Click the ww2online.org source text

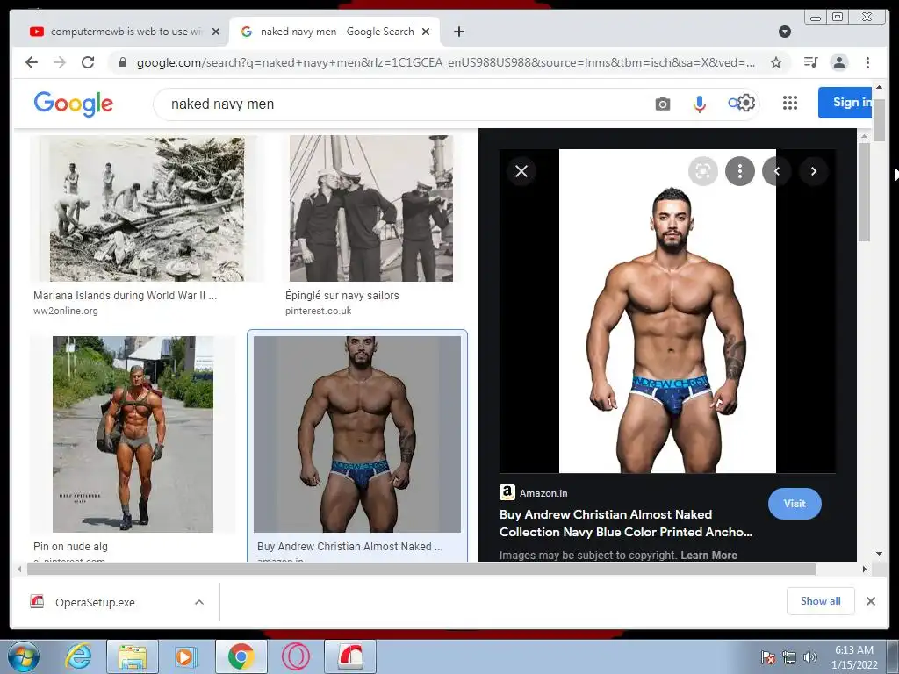[x=65, y=311]
